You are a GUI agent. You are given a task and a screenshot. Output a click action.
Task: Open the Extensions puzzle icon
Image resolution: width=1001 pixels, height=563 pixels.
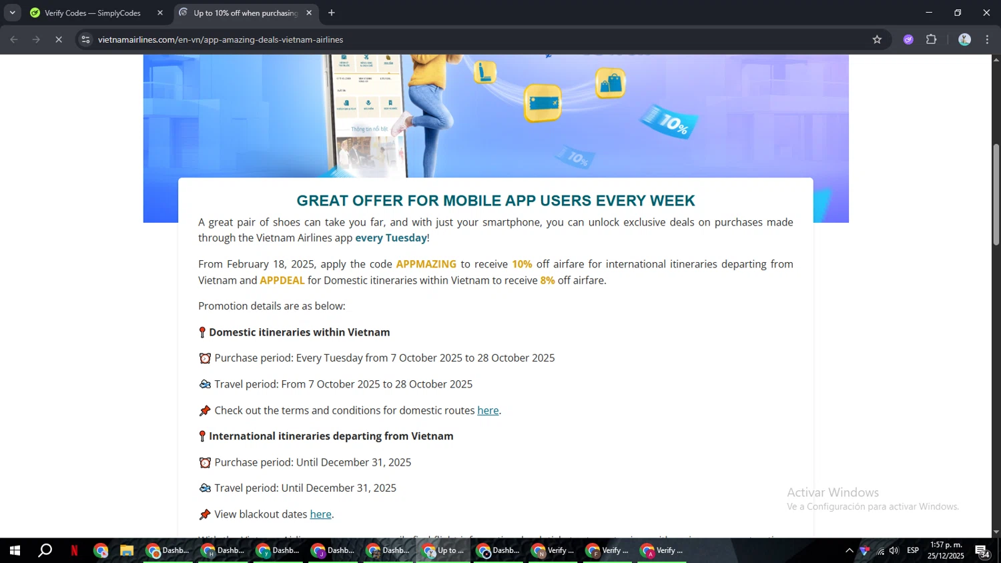(932, 40)
